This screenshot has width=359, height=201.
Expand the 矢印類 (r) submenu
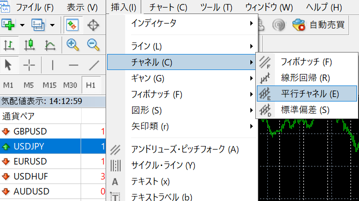point(182,126)
